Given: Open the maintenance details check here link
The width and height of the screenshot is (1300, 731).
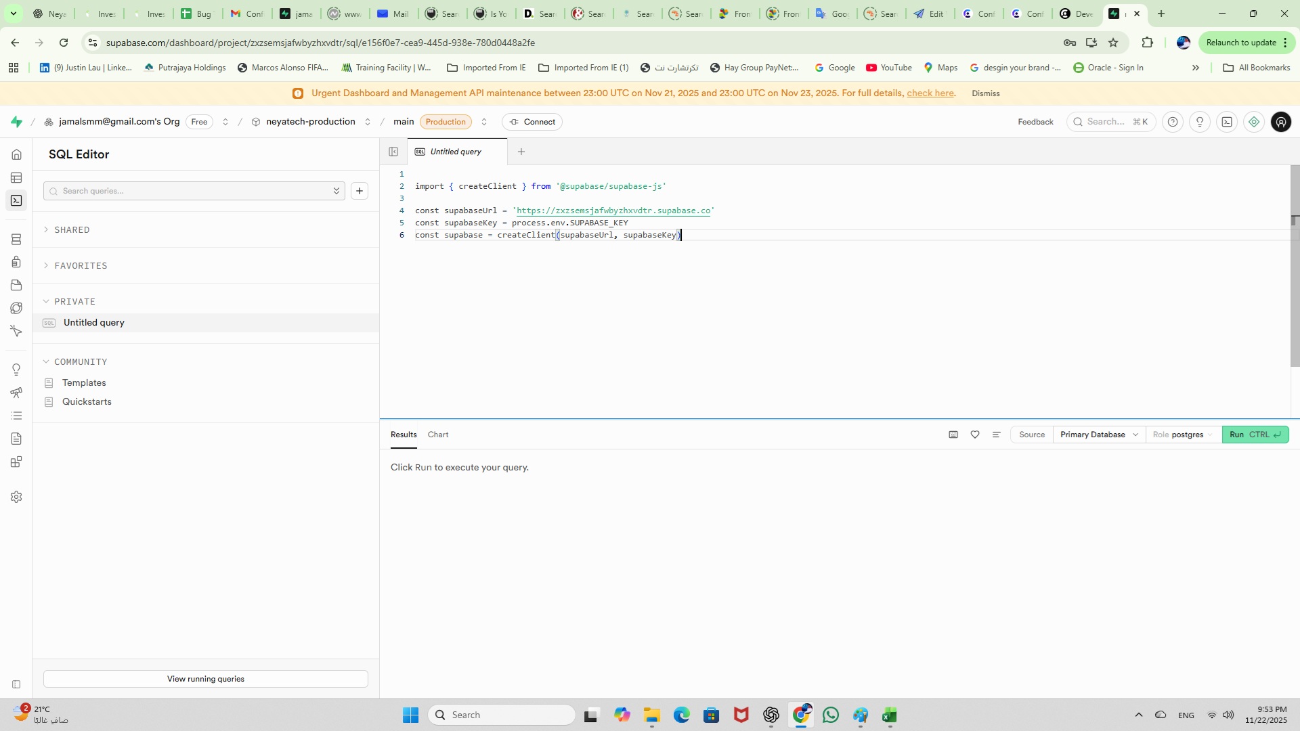Looking at the screenshot, I should point(931,93).
